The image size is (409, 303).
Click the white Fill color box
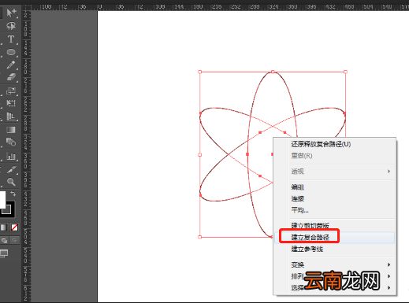(x=2, y=200)
